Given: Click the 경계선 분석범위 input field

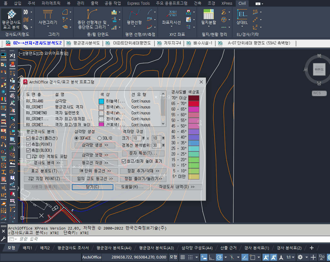Looking at the screenshot, I should 156,145.
